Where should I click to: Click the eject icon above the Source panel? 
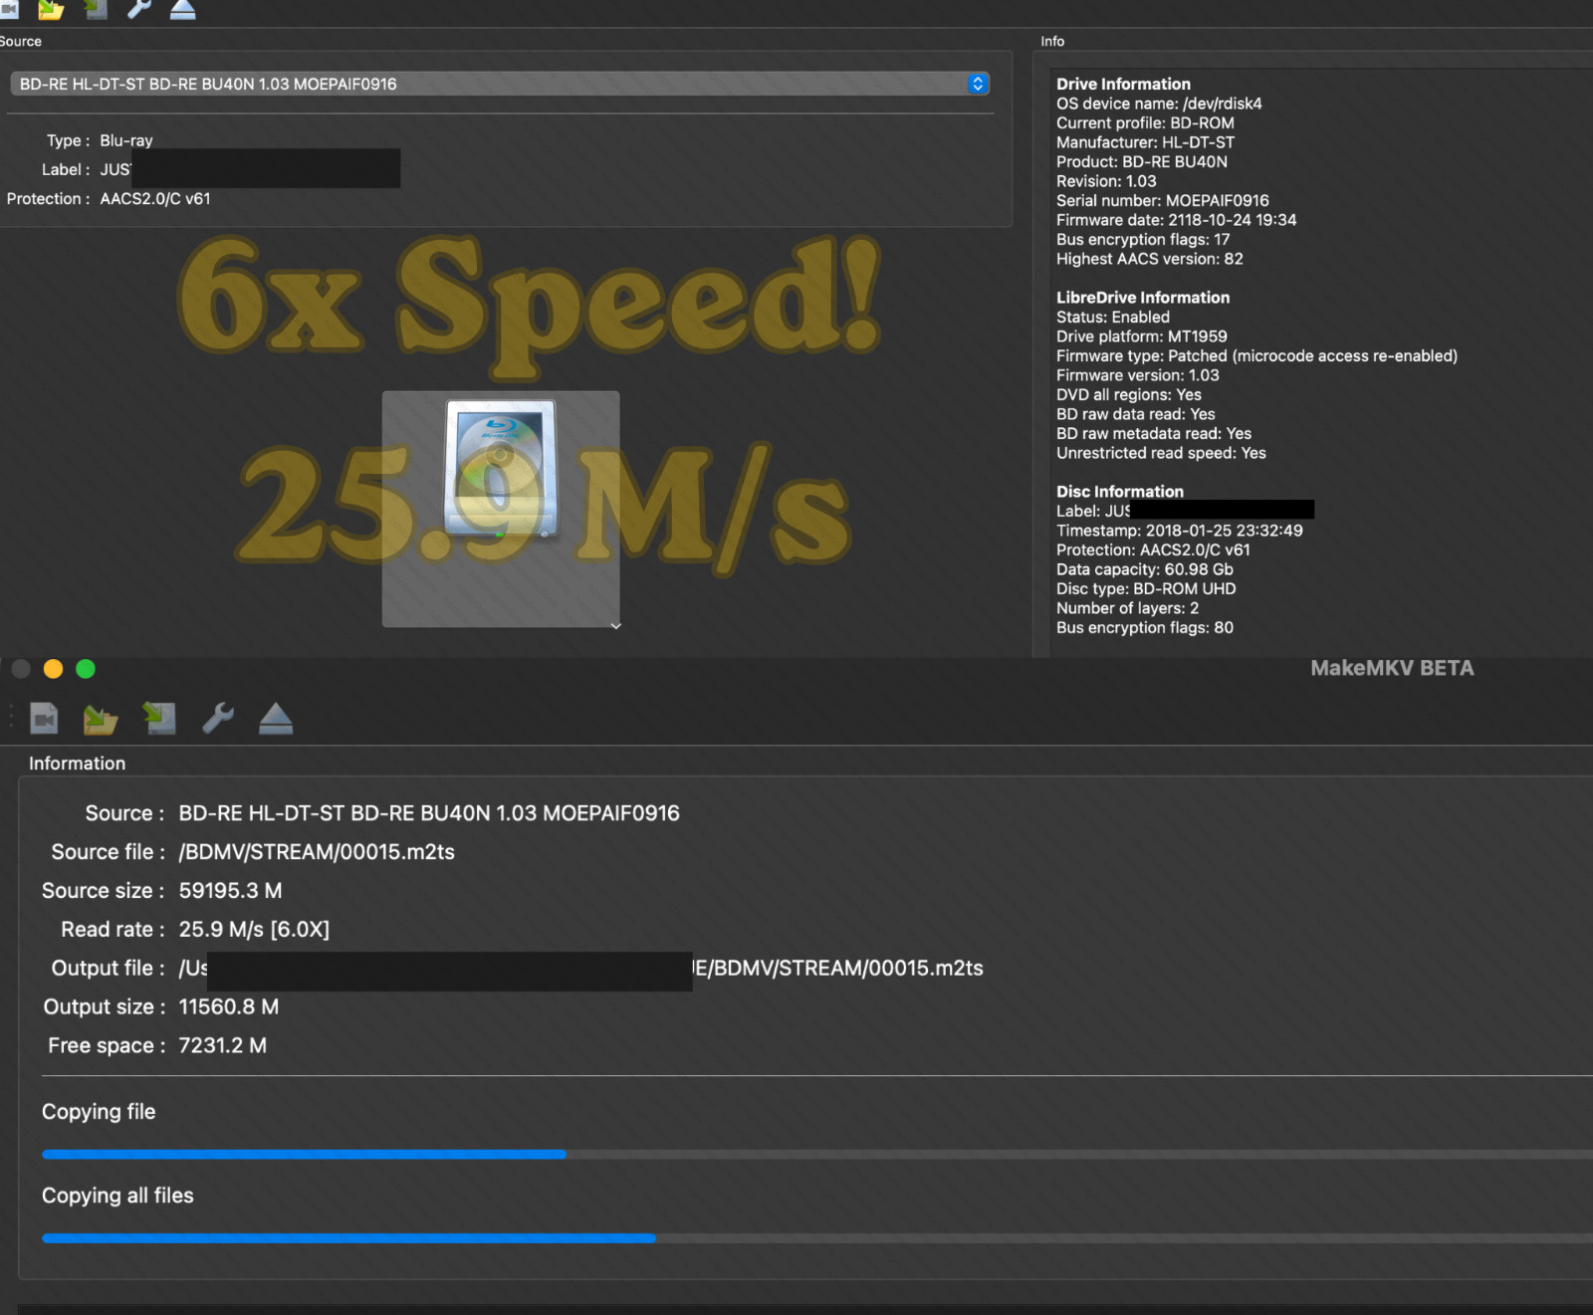pyautogui.click(x=183, y=9)
